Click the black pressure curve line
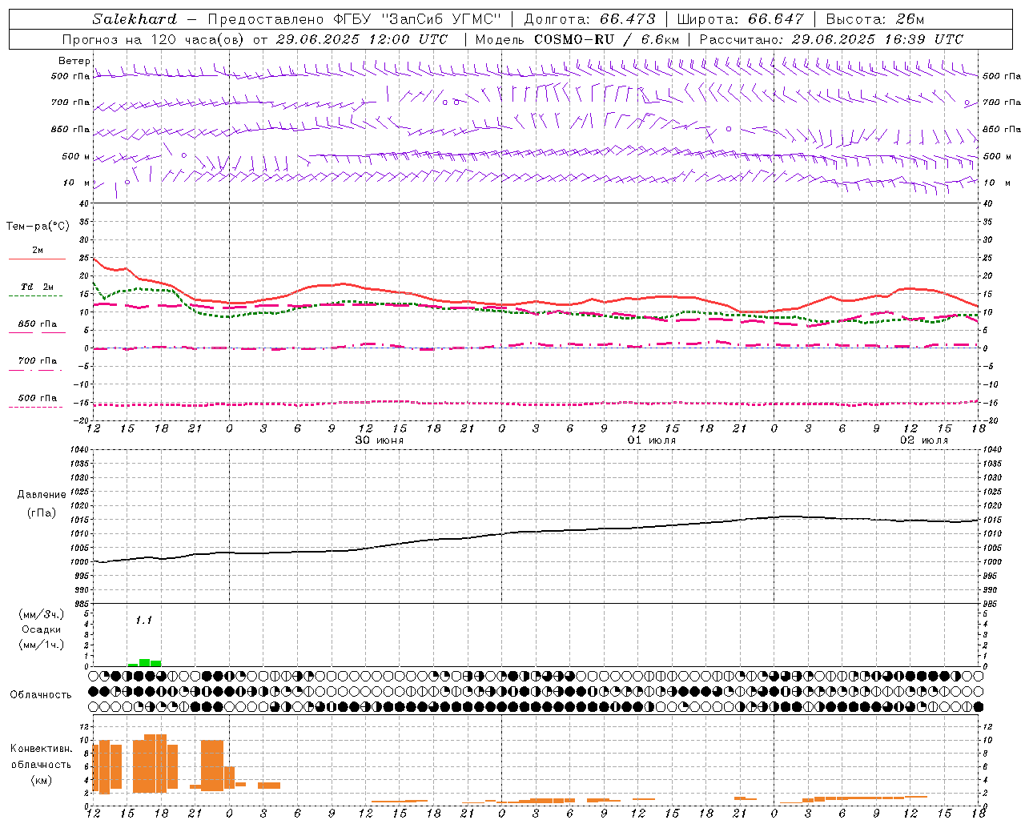 coord(537,531)
